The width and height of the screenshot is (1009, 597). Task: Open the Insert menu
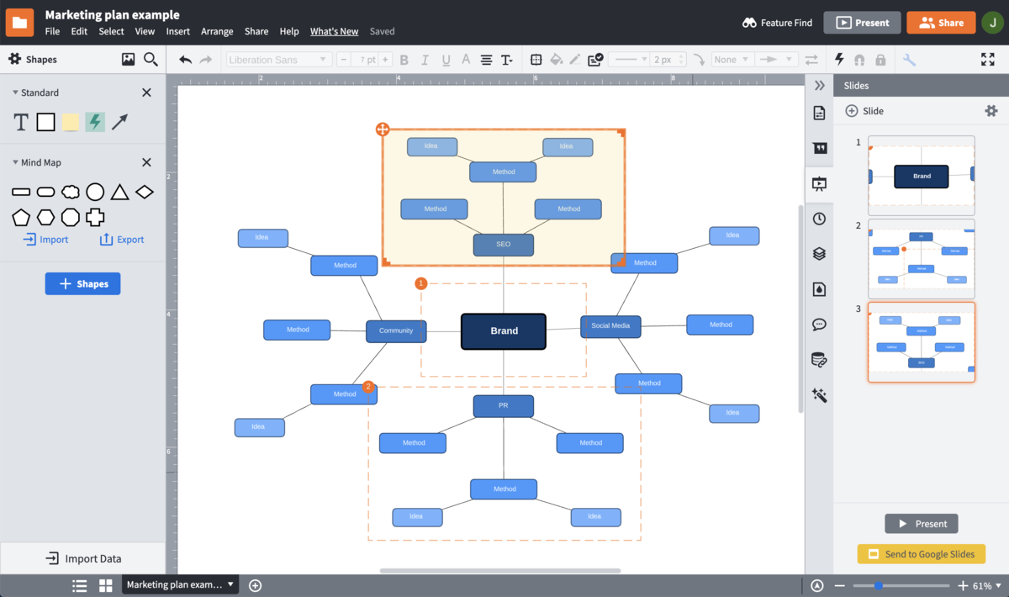pos(177,31)
